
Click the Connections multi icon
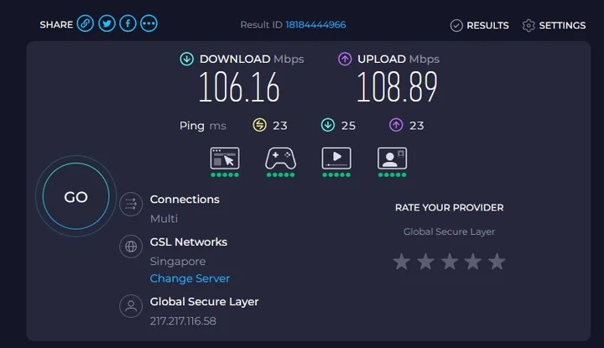pos(130,204)
